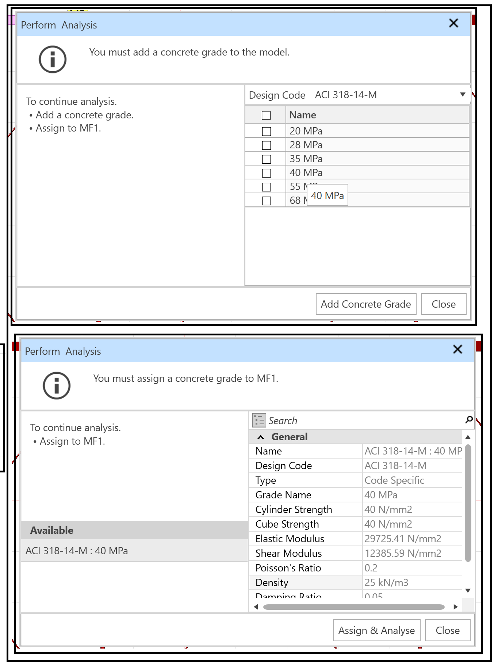Click the Assign & Analyse button

[377, 630]
